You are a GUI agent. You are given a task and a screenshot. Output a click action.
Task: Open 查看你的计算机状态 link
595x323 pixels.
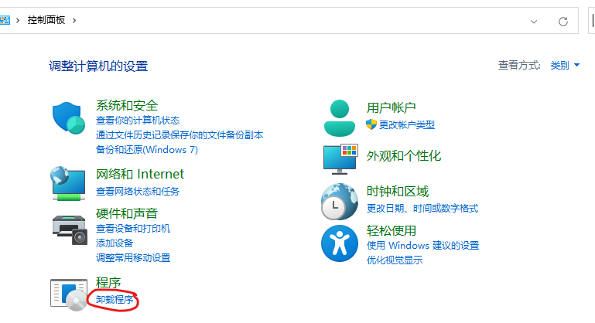[138, 121]
